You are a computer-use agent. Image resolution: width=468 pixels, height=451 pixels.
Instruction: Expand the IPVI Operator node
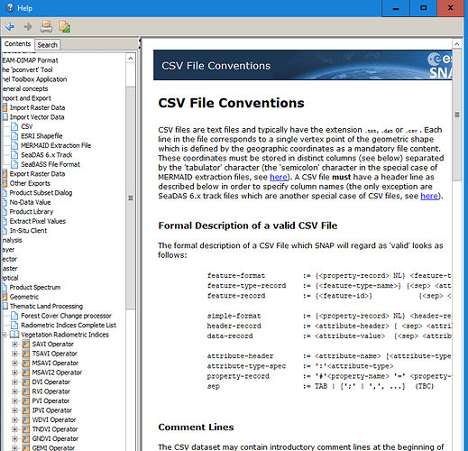pos(14,410)
